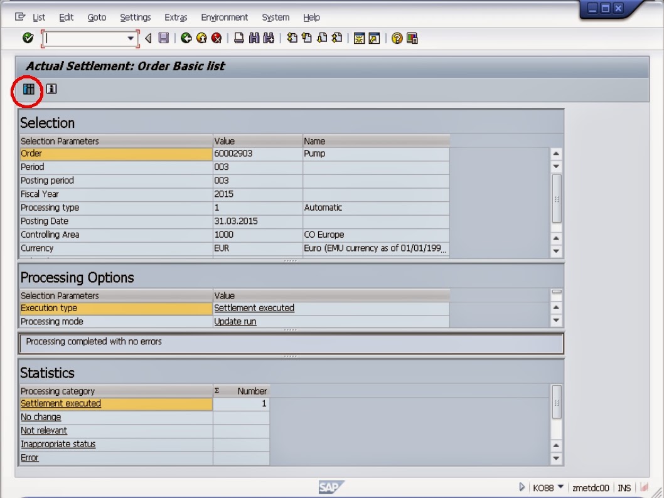The height and width of the screenshot is (498, 664).
Task: Click the Processing Options scroll down arrow
Action: (x=556, y=321)
